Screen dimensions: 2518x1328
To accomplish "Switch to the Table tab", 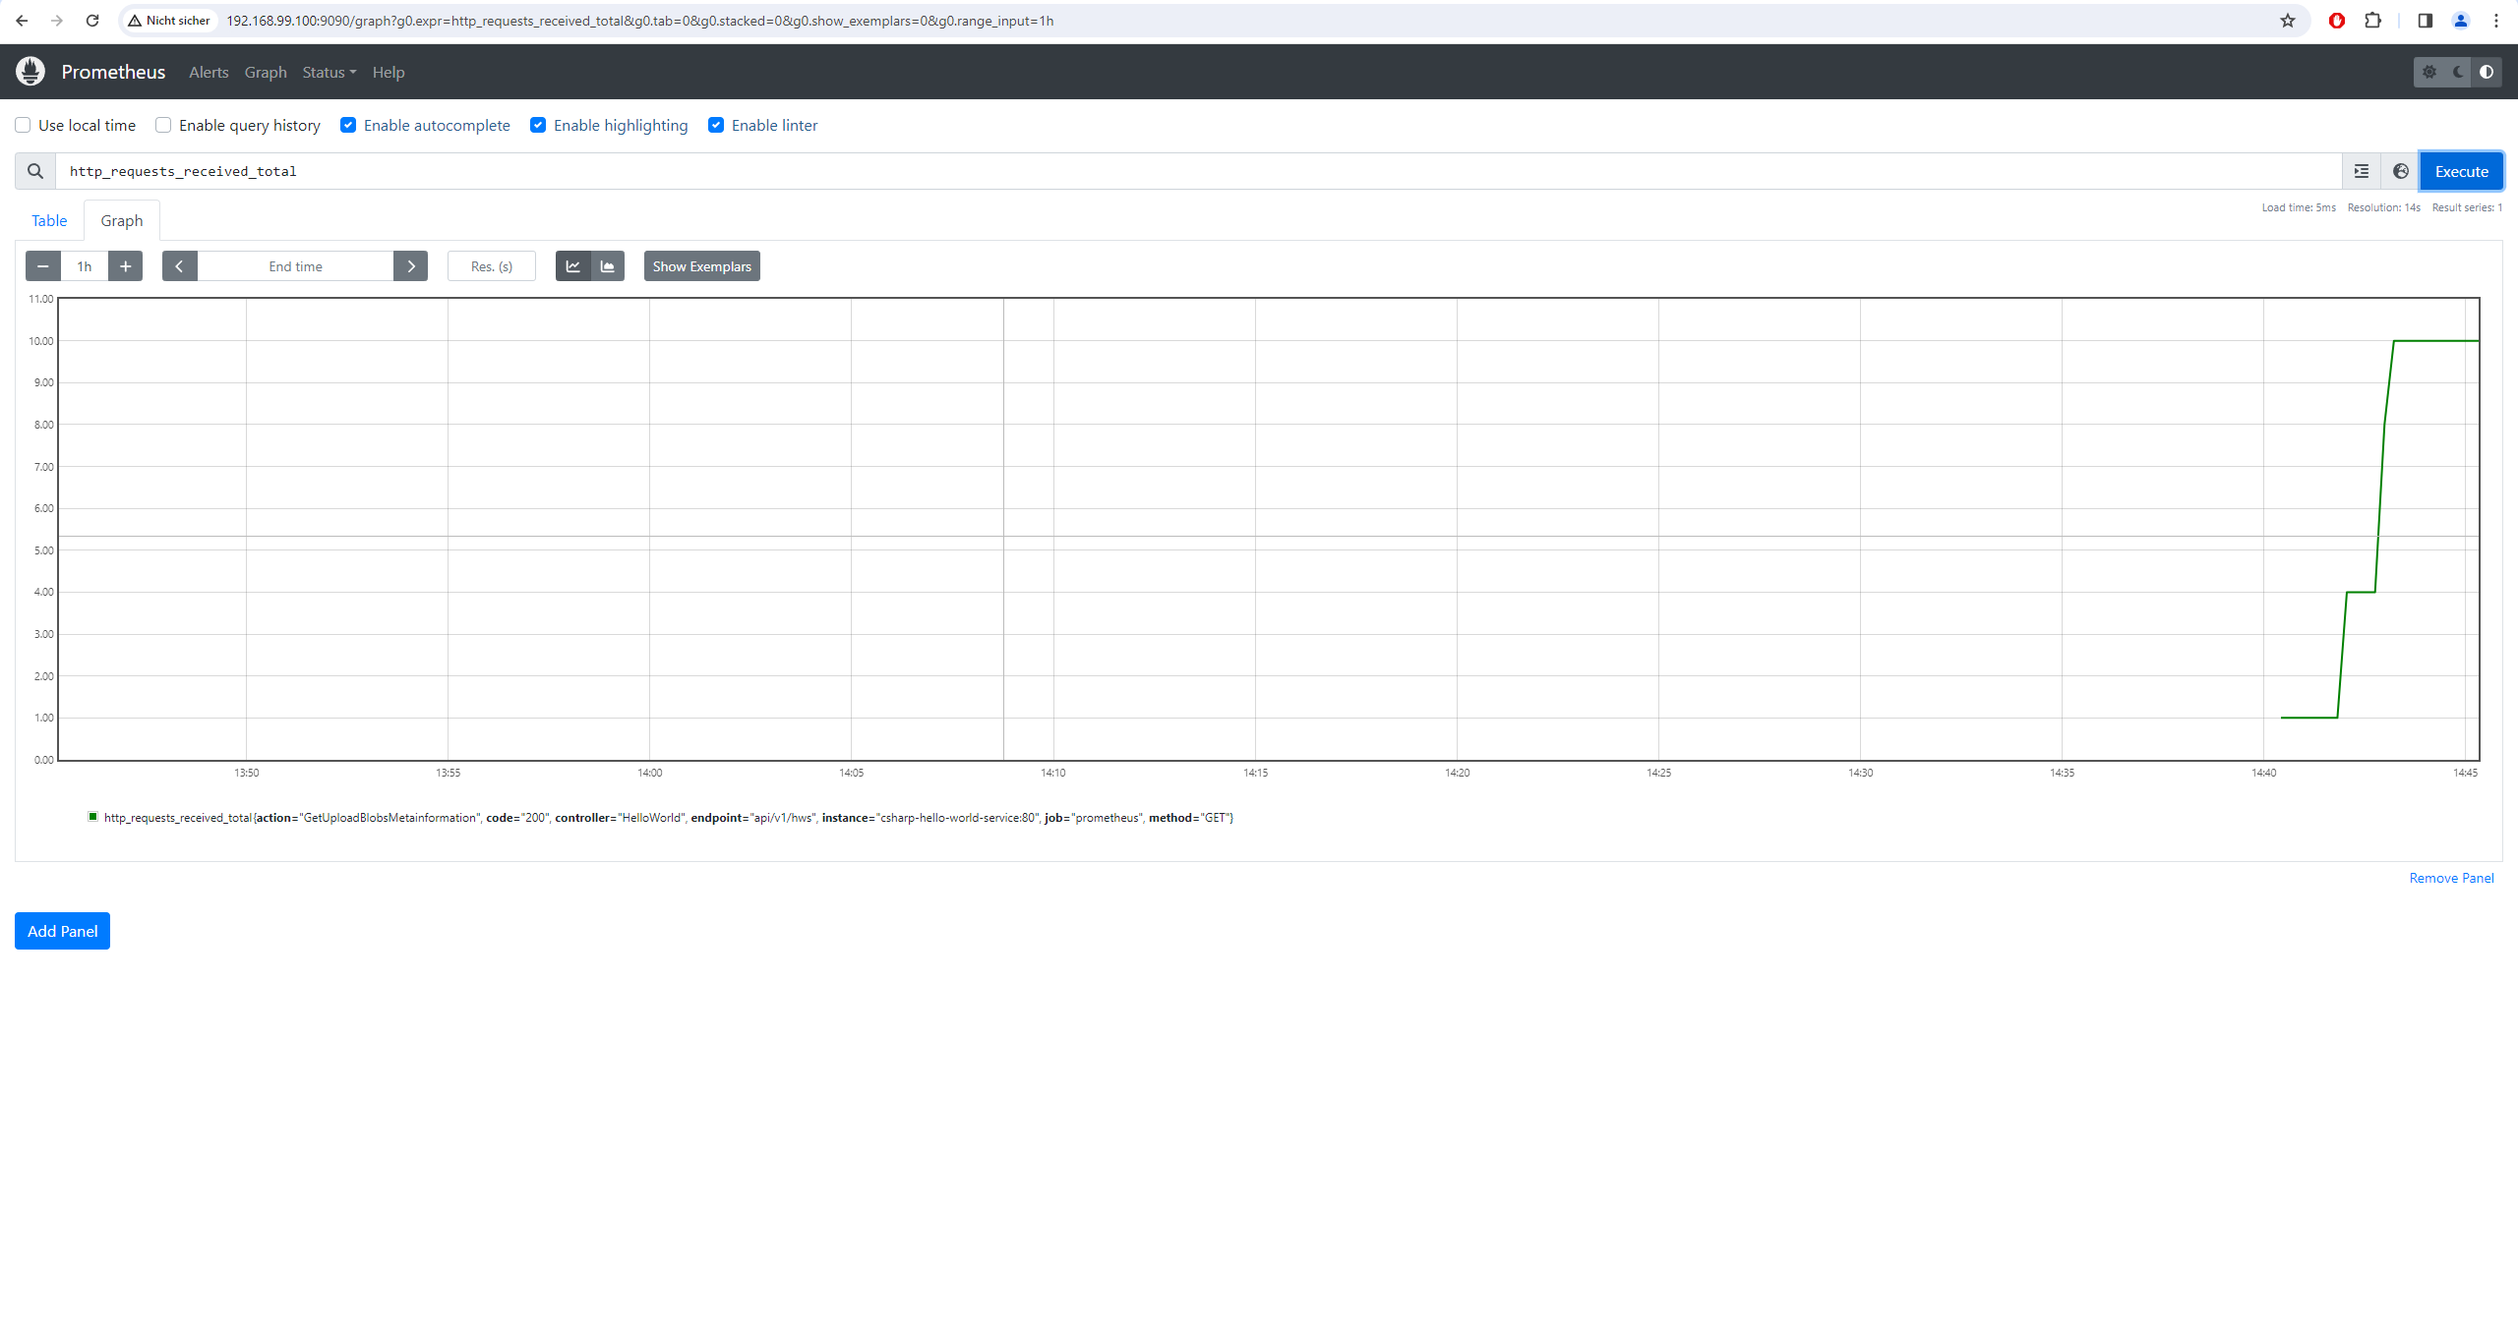I will [49, 220].
